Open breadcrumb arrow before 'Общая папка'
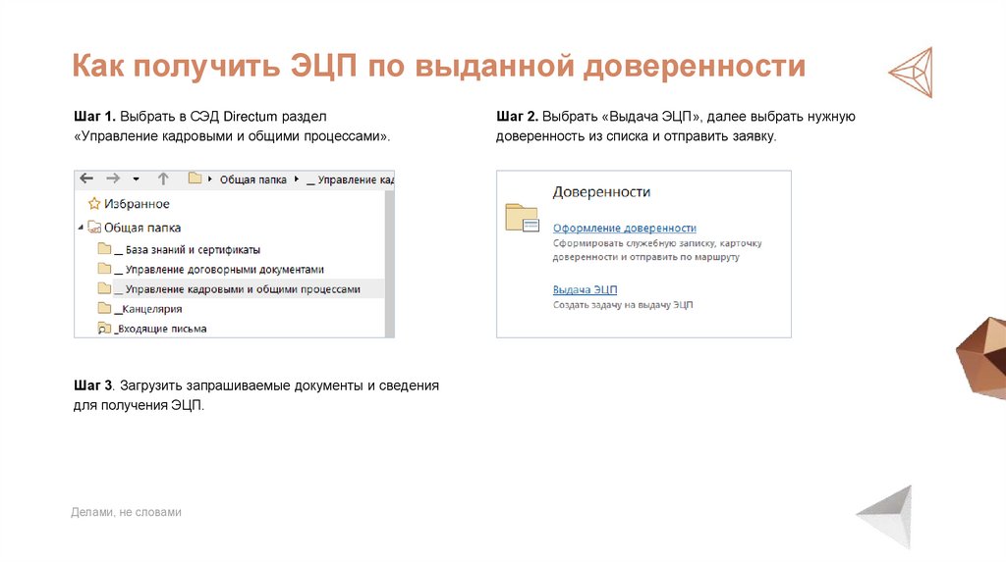Image resolution: width=1006 pixels, height=563 pixels. click(210, 179)
